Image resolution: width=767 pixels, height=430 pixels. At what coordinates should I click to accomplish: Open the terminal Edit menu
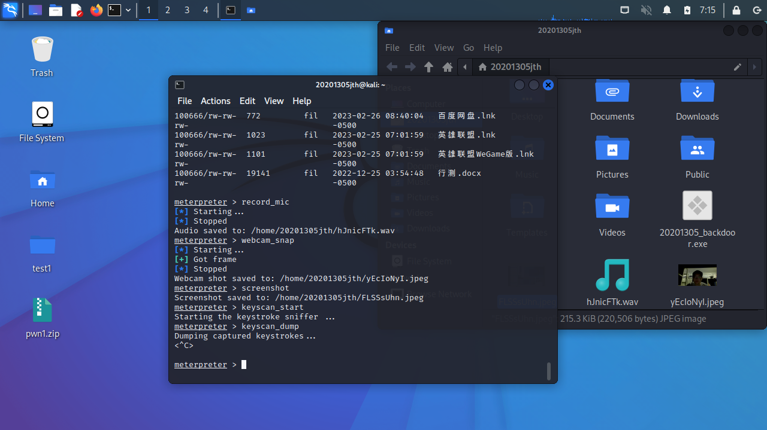click(247, 101)
